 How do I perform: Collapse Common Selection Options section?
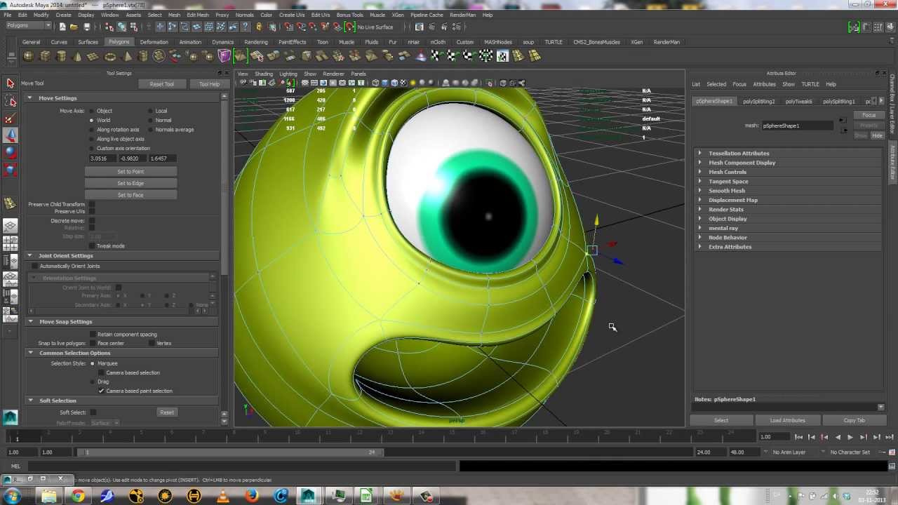pos(30,353)
